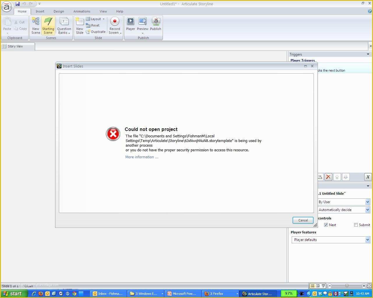Adjust the zoom slider handle

[x=346, y=286]
